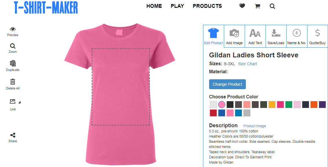Choose the yellow product color swatch
The width and height of the screenshot is (328, 167).
click(x=272, y=104)
